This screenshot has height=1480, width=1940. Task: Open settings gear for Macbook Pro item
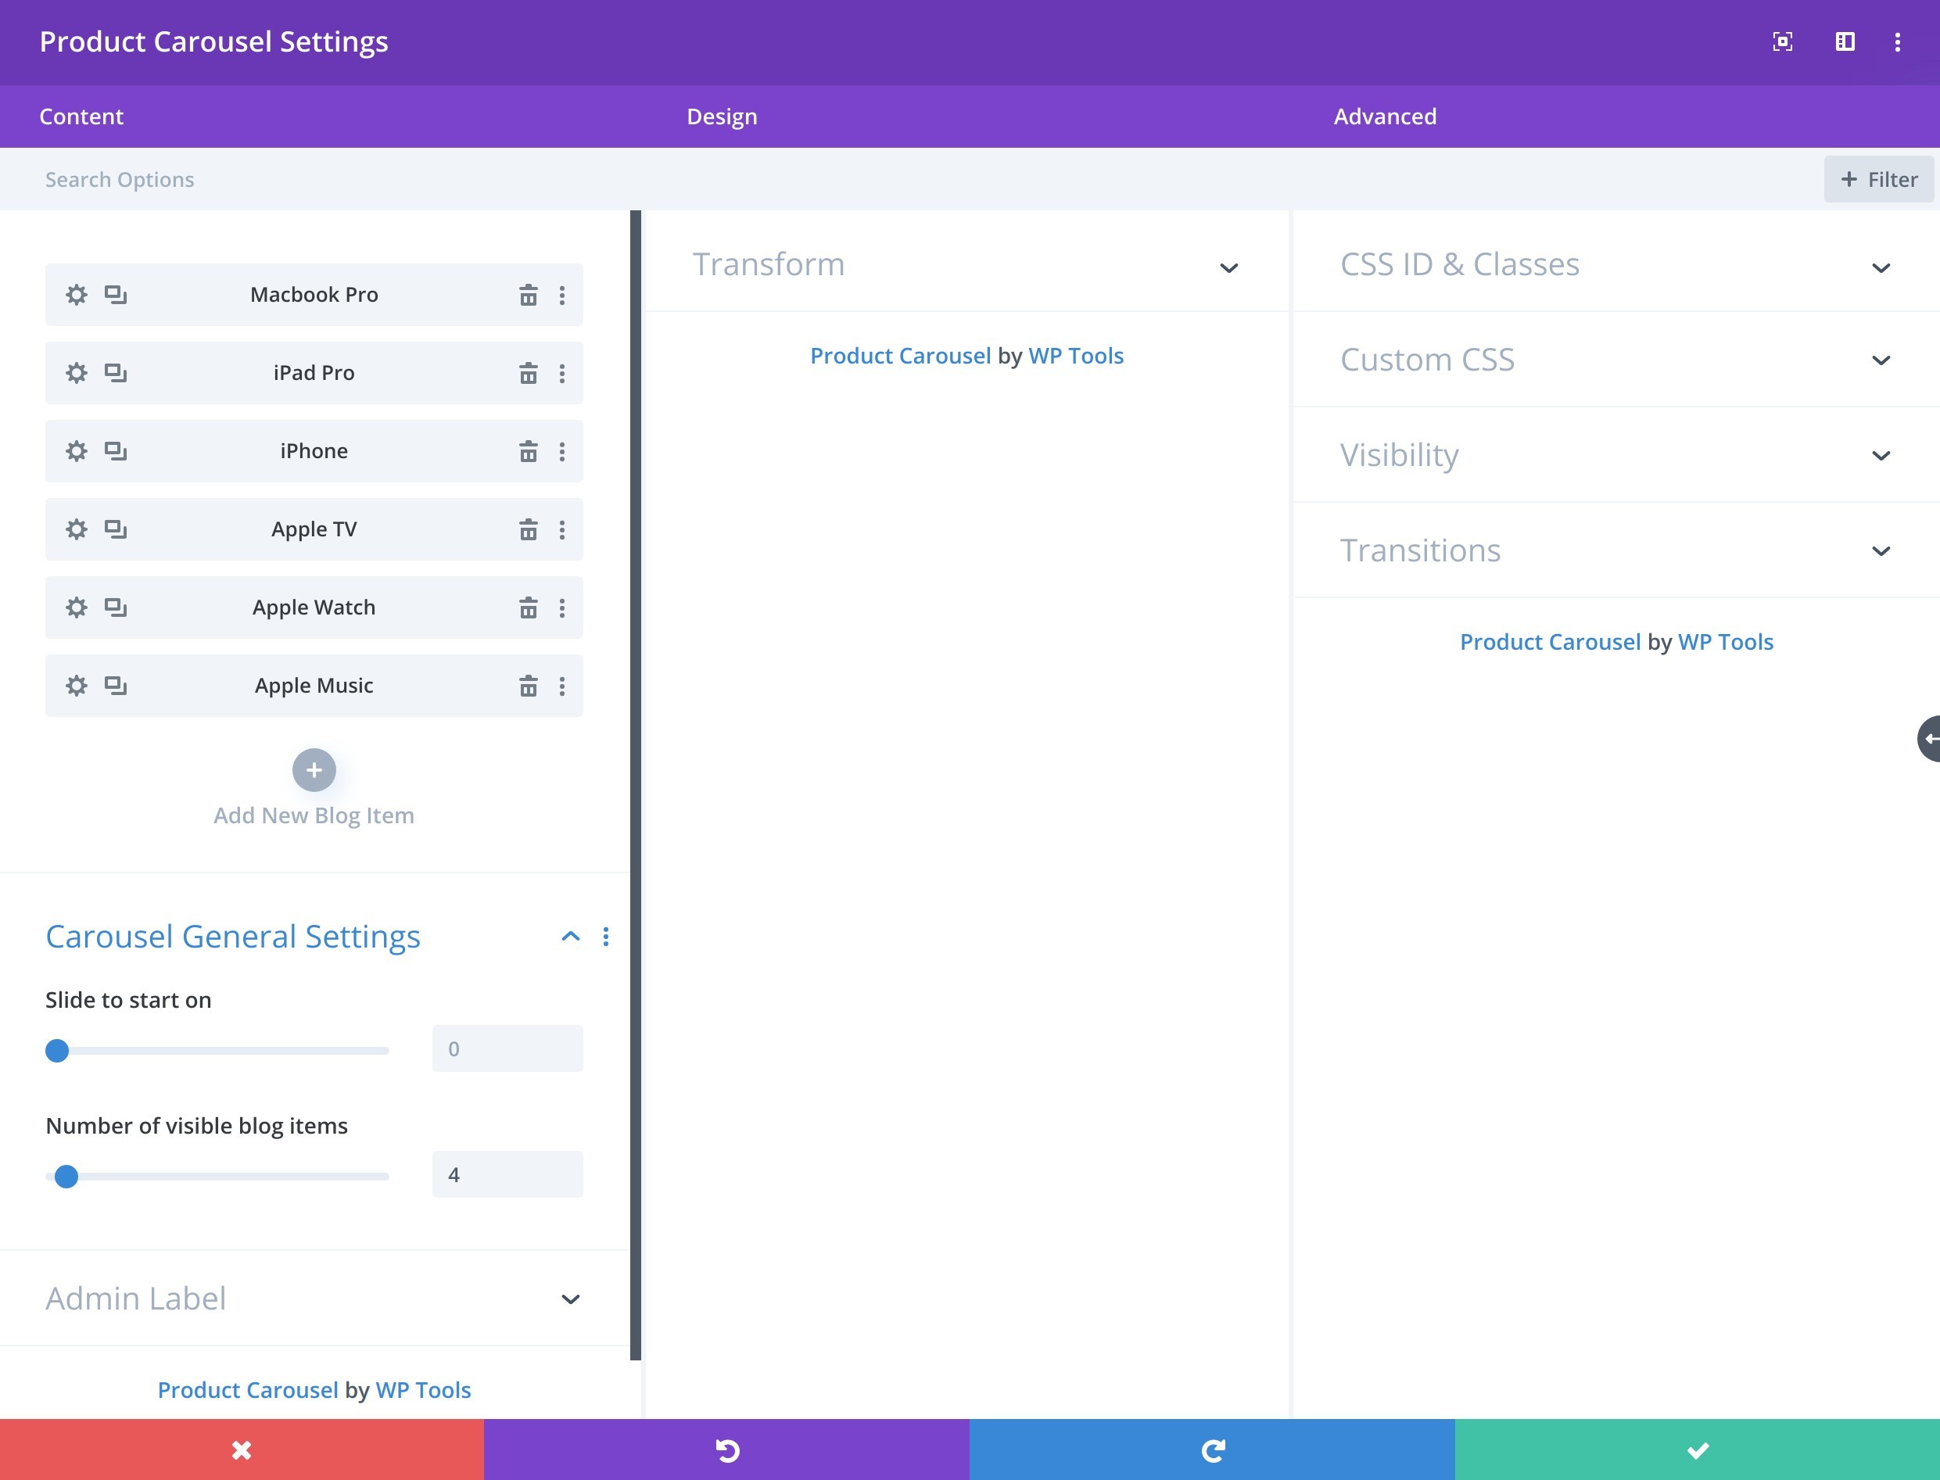click(77, 294)
